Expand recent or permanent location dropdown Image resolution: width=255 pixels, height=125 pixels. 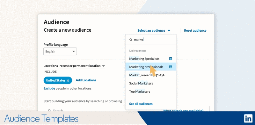82,66
